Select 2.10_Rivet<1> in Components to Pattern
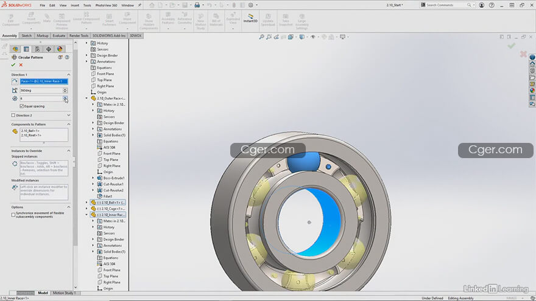The height and width of the screenshot is (301, 536). coord(32,135)
